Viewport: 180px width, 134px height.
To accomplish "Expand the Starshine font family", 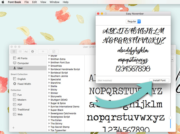I will (x=49, y=83).
